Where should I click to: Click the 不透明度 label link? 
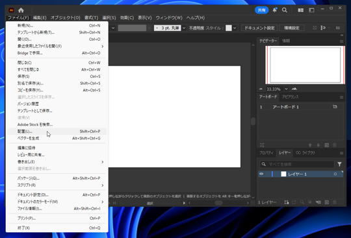(196, 28)
